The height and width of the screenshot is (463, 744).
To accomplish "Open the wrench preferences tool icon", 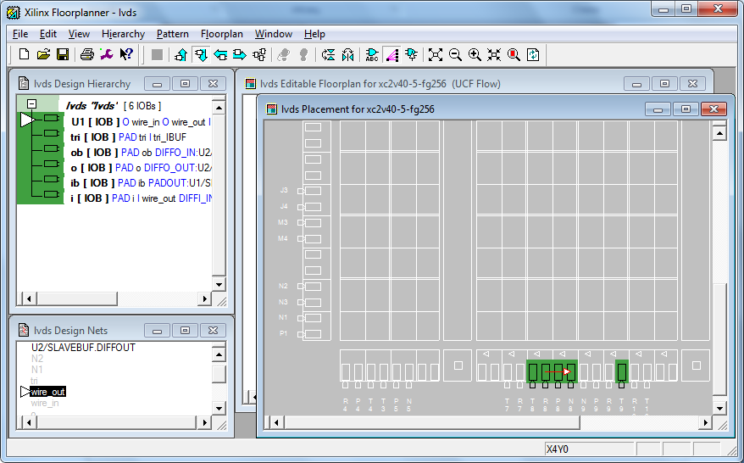I will [x=106, y=54].
